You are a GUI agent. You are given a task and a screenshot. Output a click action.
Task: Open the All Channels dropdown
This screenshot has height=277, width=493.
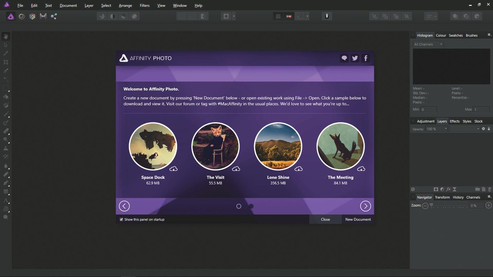point(428,44)
